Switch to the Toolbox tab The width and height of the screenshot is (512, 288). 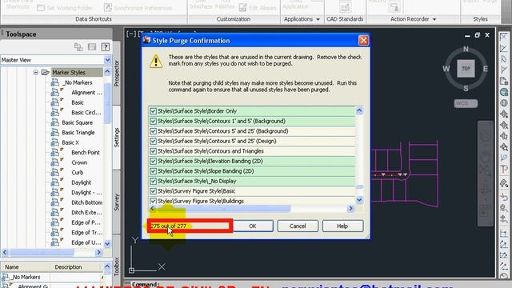pyautogui.click(x=117, y=266)
